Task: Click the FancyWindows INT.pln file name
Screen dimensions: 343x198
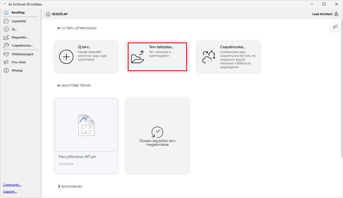Action: click(77, 157)
